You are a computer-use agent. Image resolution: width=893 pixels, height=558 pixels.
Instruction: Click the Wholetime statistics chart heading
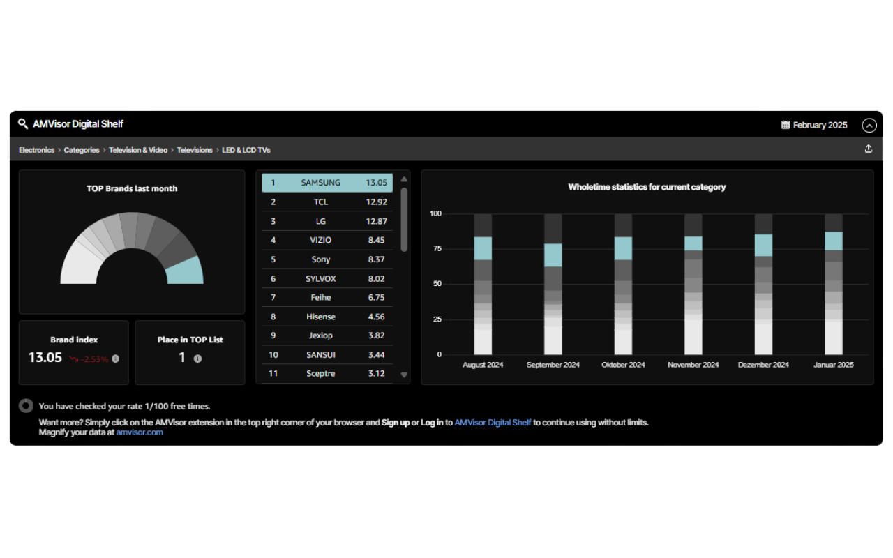coord(647,187)
